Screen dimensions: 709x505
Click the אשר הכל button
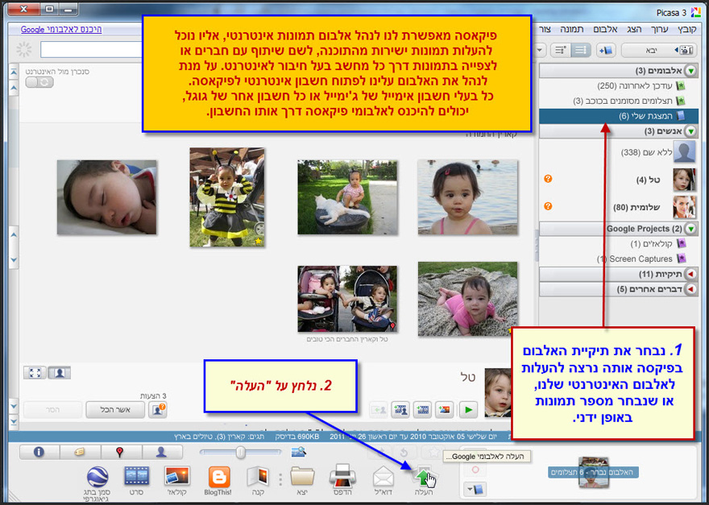tap(115, 410)
